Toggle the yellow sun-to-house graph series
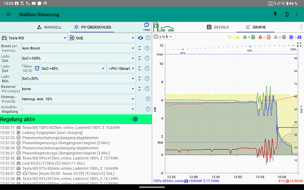304x190 pixels. [234, 37]
